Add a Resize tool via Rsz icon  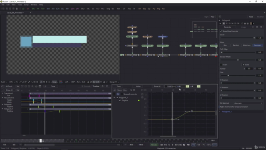click(129, 9)
